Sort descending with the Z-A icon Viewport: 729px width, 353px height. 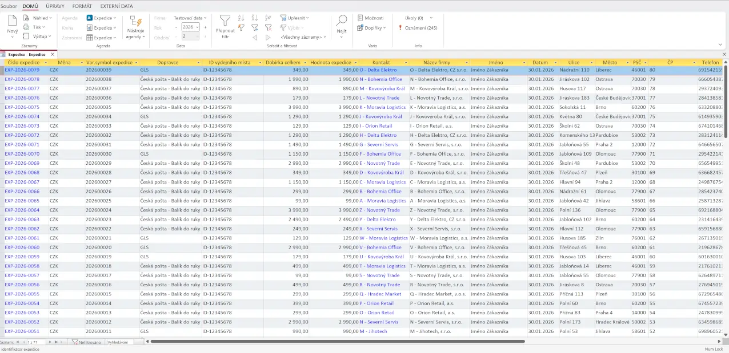tap(254, 18)
